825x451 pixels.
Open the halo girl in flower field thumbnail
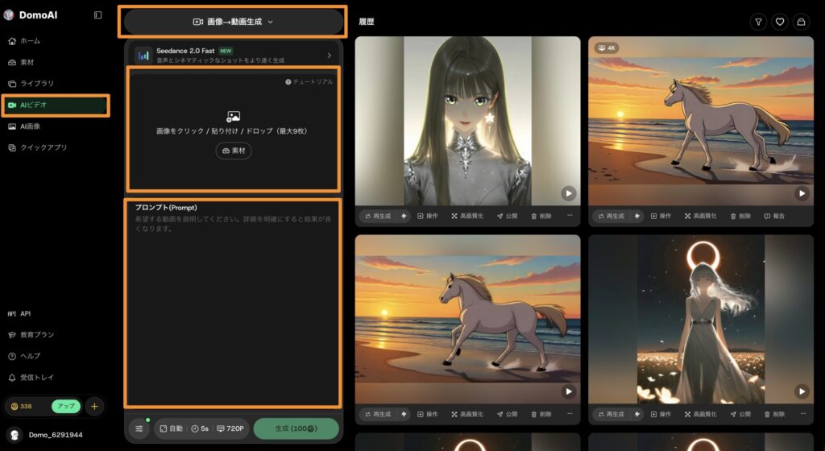coord(701,319)
